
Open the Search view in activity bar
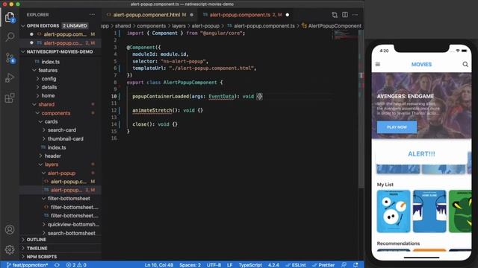point(10,36)
